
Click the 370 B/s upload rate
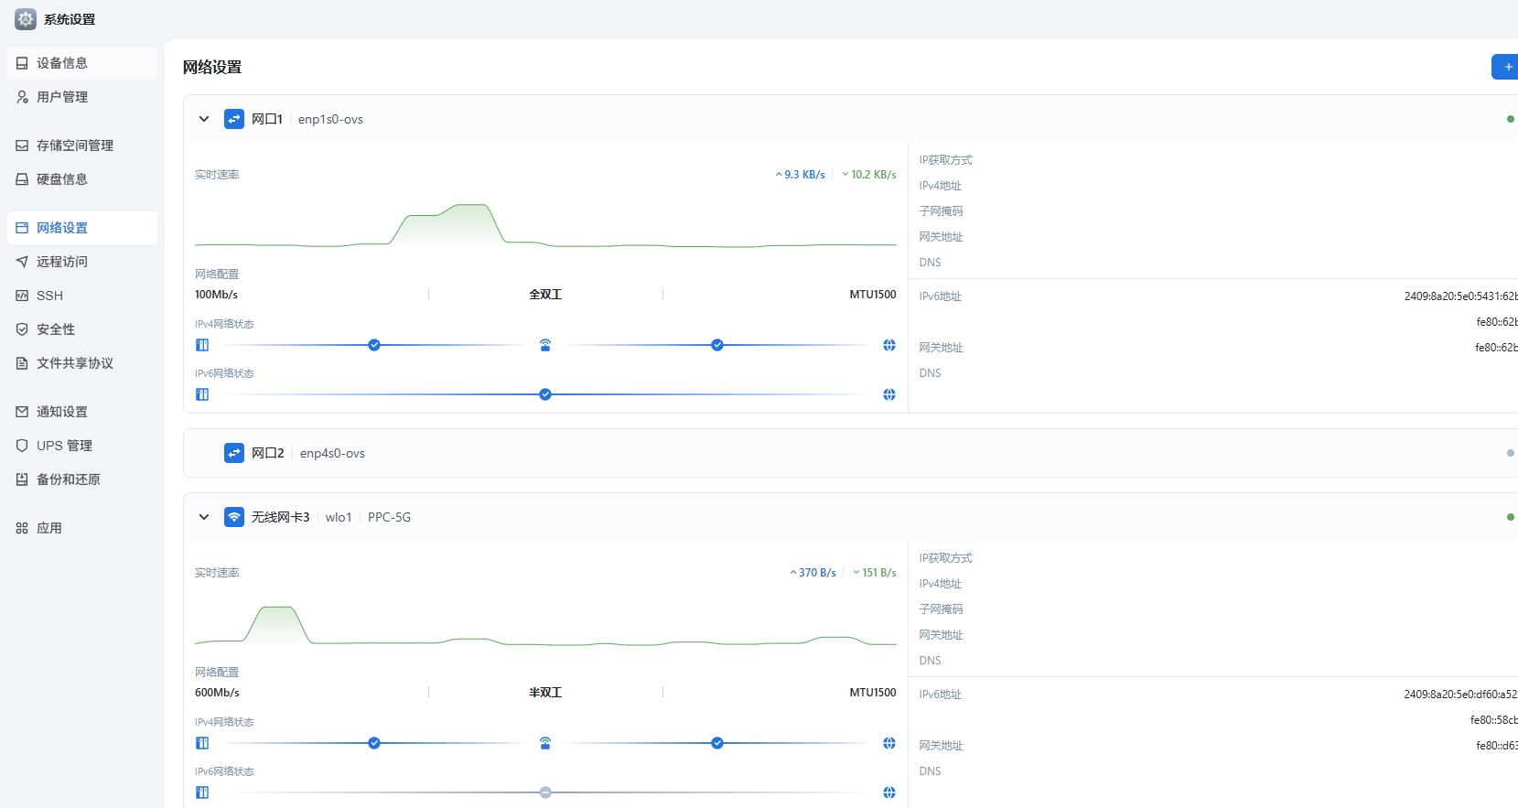[x=813, y=573]
